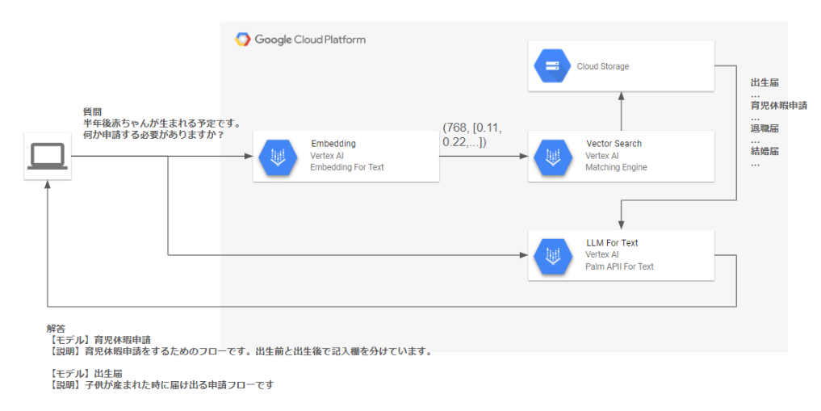Click the line '何か申請する必要がありますか？'
Screen dimensions: 821x411
tap(153, 135)
